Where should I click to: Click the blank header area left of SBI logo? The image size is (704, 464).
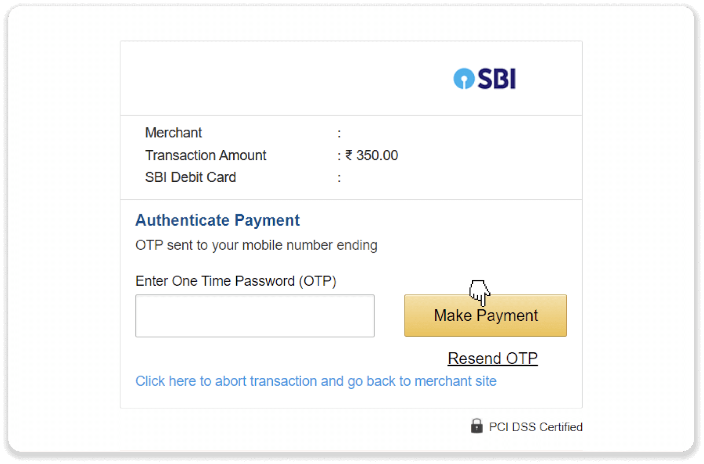click(x=273, y=79)
